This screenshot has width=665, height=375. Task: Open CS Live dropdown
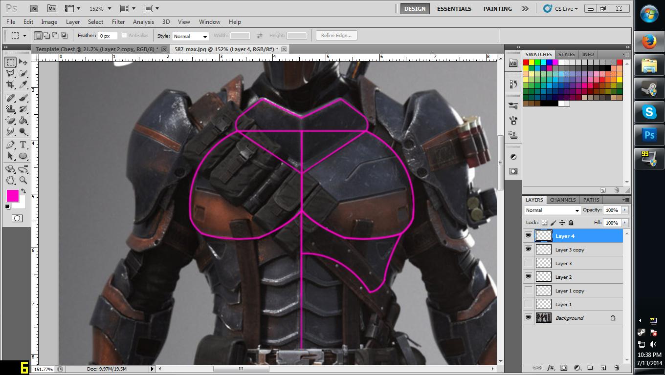561,9
